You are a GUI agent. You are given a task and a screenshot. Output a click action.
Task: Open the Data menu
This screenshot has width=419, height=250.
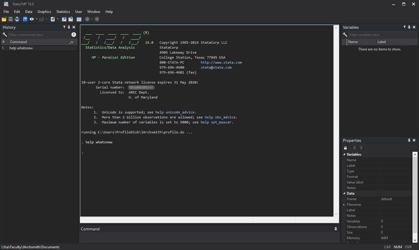(29, 11)
